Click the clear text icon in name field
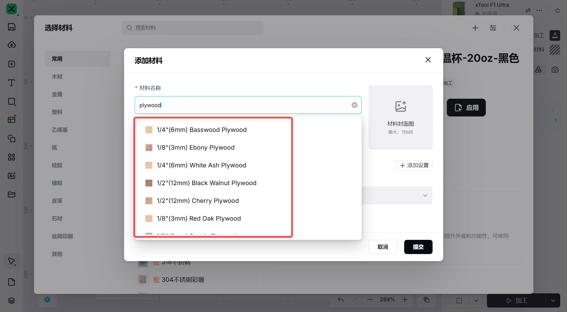The image size is (567, 312). point(354,105)
